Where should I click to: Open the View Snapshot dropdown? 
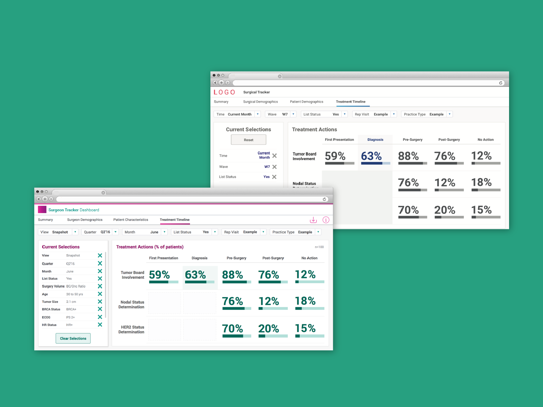pyautogui.click(x=75, y=232)
